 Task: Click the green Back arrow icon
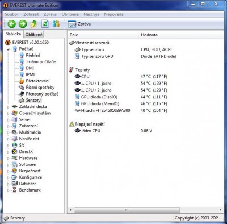tap(12, 24)
